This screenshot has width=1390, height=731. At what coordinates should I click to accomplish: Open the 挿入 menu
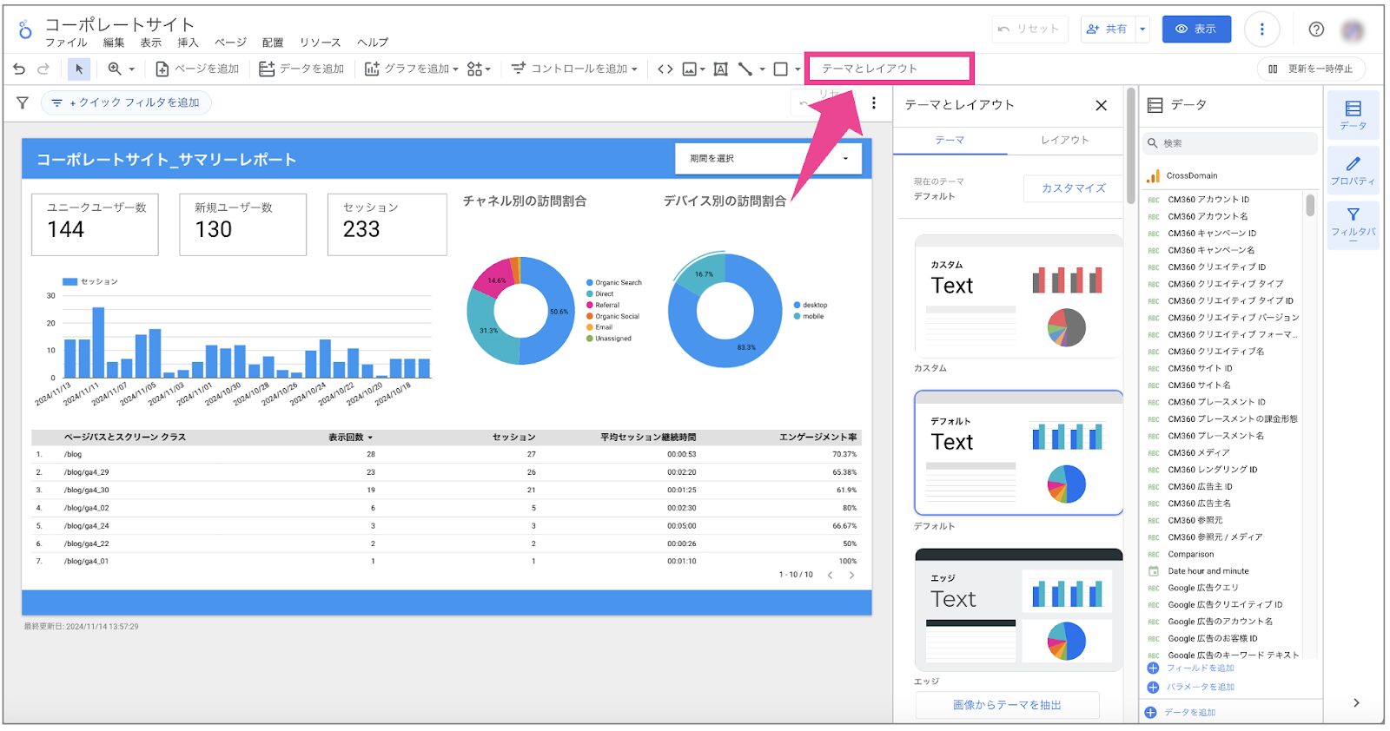(x=188, y=43)
